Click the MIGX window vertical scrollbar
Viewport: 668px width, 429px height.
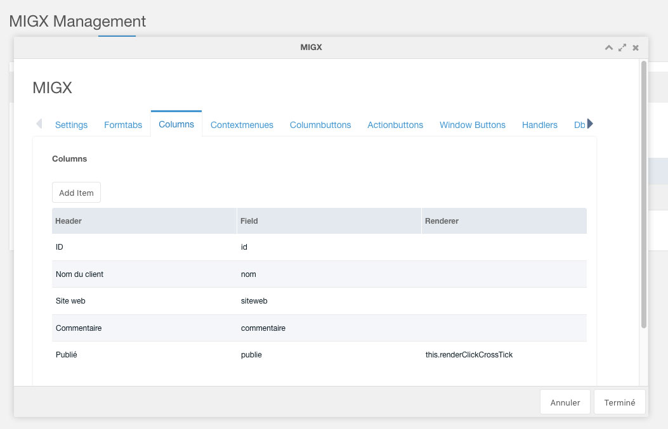(644, 195)
